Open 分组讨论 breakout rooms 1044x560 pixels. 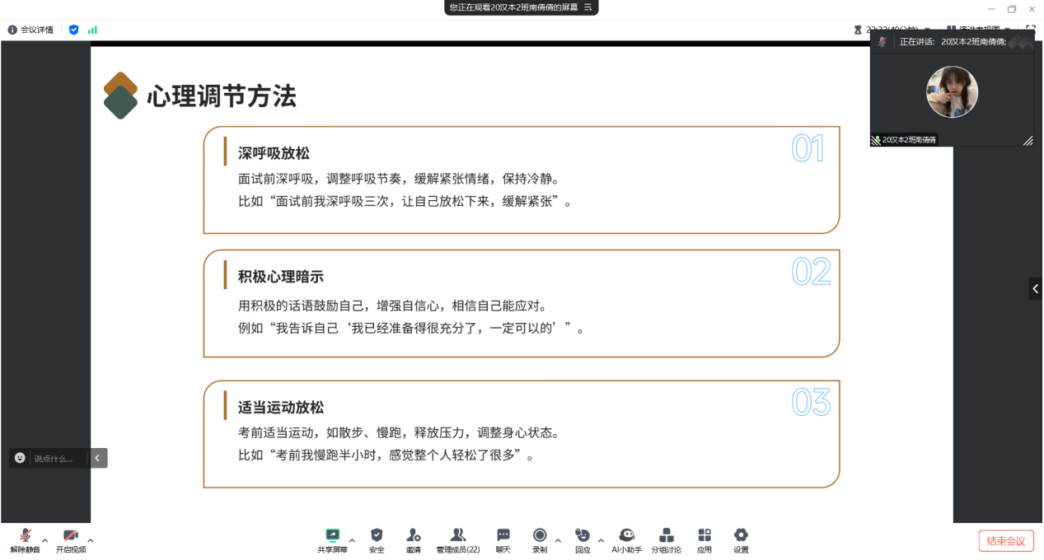tap(667, 539)
